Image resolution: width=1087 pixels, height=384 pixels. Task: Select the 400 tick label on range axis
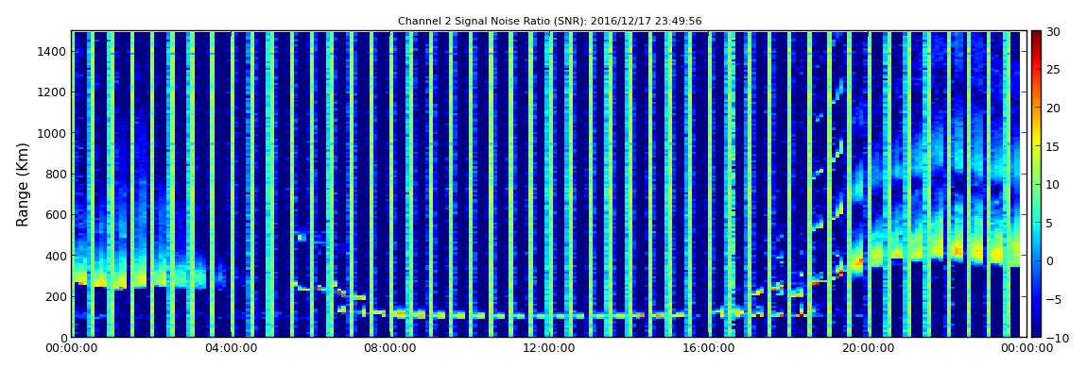click(56, 256)
